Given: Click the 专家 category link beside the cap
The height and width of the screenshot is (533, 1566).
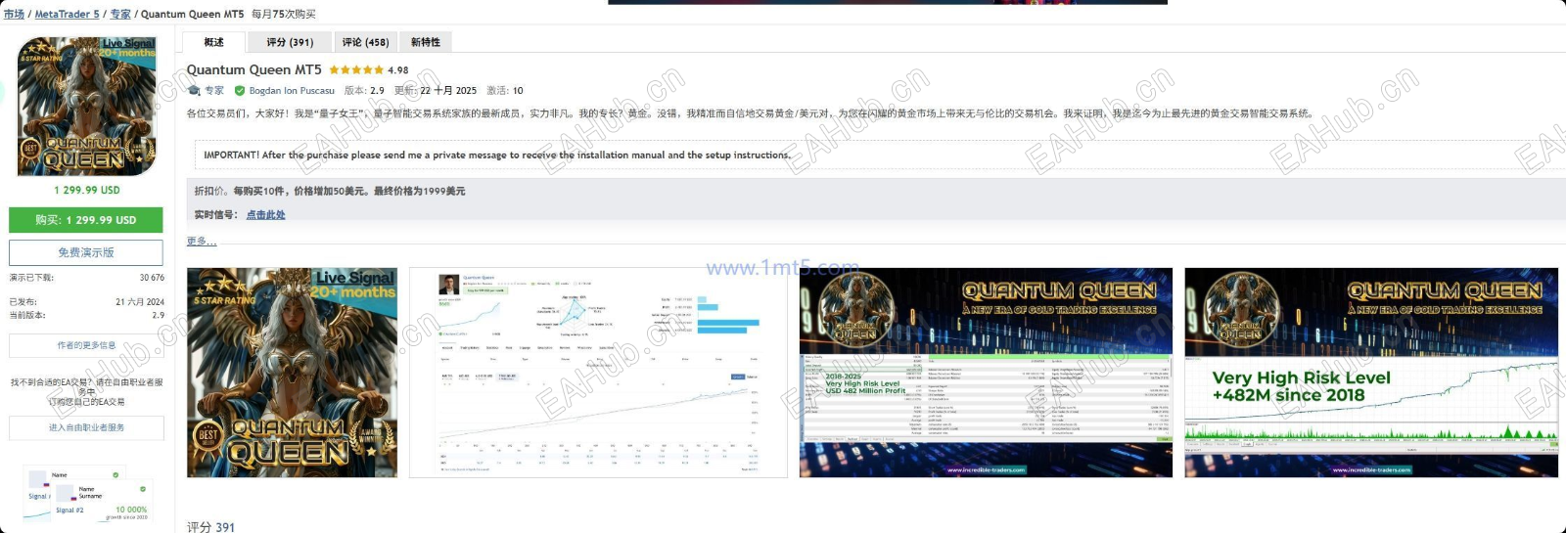Looking at the screenshot, I should 214,90.
